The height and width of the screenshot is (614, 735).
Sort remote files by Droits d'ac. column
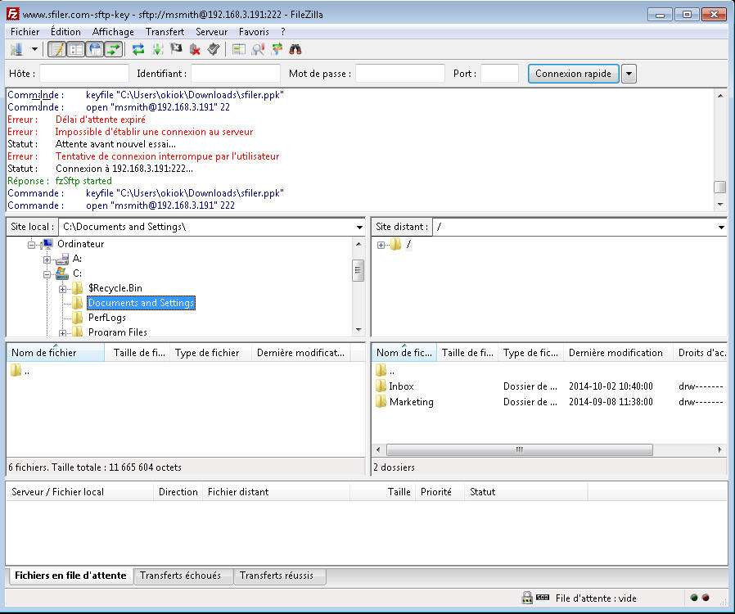[701, 353]
